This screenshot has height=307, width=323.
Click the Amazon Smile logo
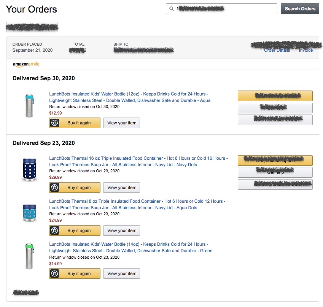[x=26, y=64]
